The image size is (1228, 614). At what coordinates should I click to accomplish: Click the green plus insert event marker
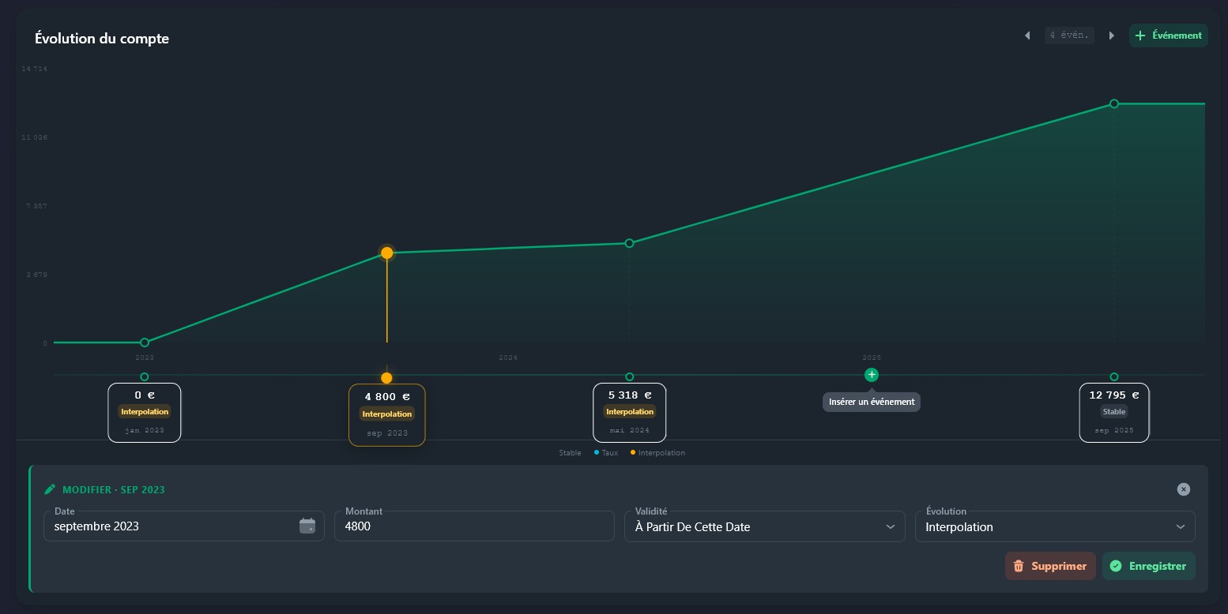tap(871, 375)
